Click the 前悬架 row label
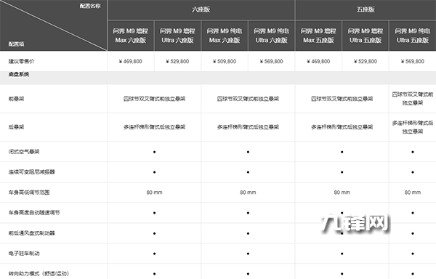Viewport: 436px width, 279px height. [x=16, y=99]
